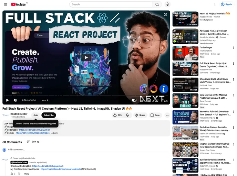
Task: Turn on subtitles/closed captions
Action: (x=142, y=100)
